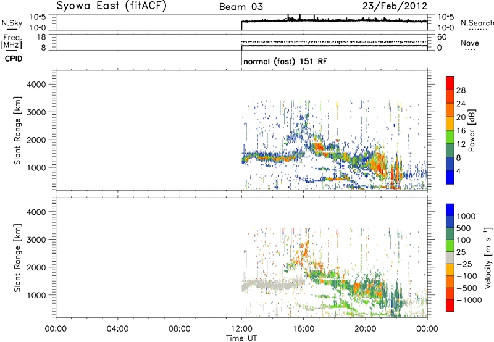Click the "12:00" time tick label
This screenshot has width=494, height=342.
241,329
